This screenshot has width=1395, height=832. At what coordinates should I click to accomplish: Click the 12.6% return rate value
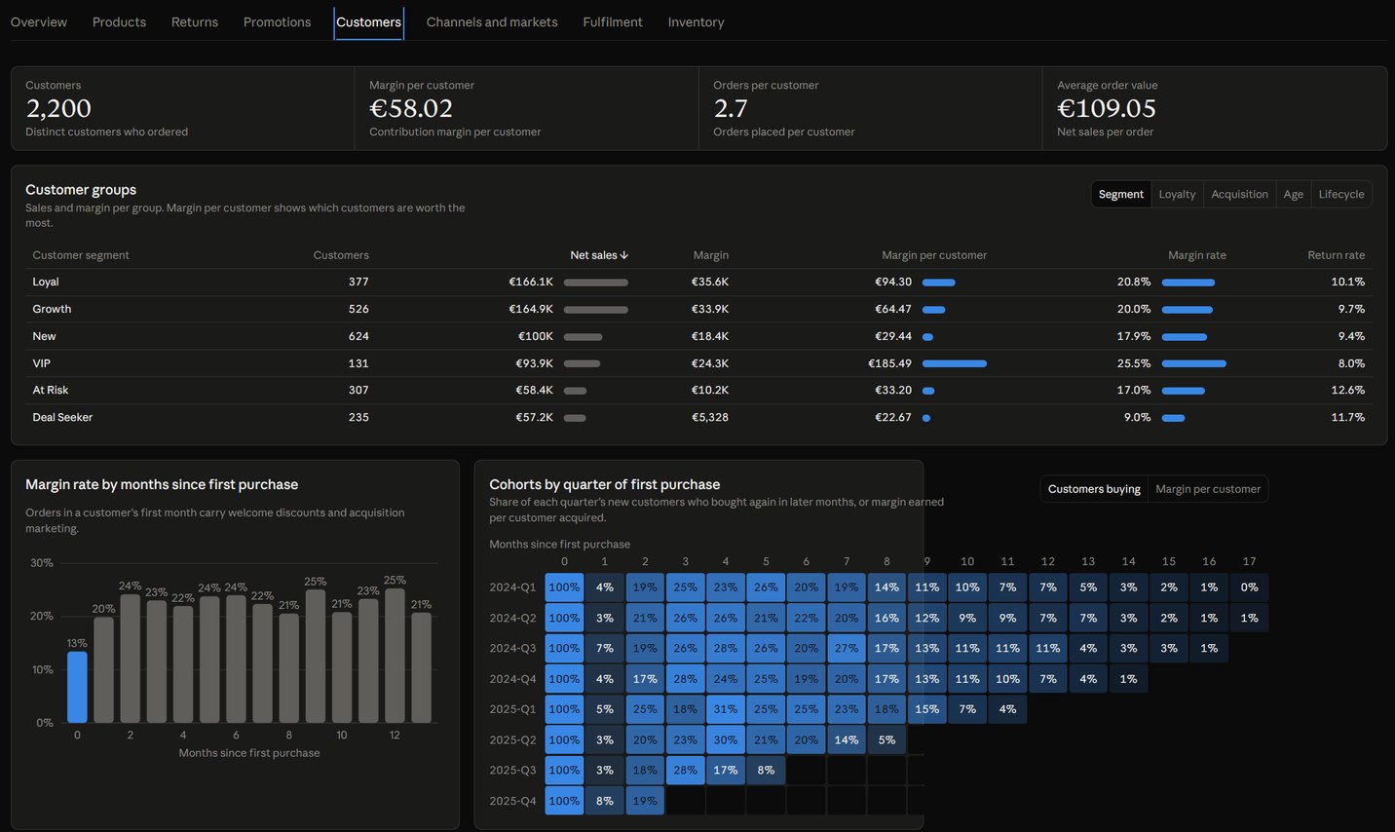pyautogui.click(x=1347, y=390)
